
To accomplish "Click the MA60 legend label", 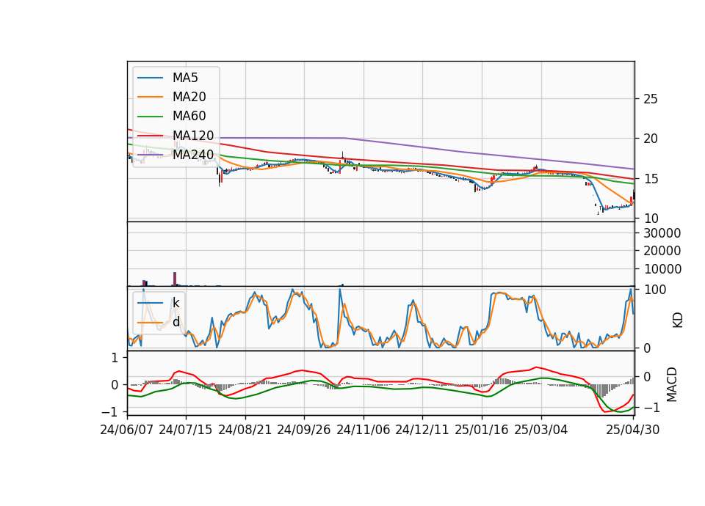I will tap(189, 117).
